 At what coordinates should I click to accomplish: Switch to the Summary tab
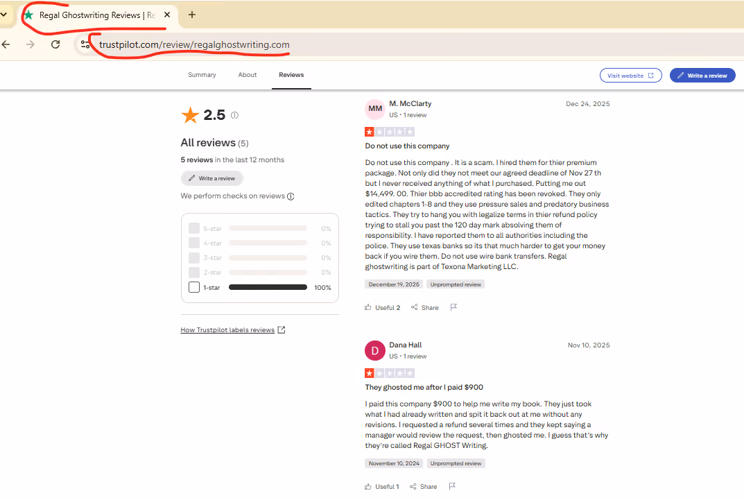coord(202,75)
